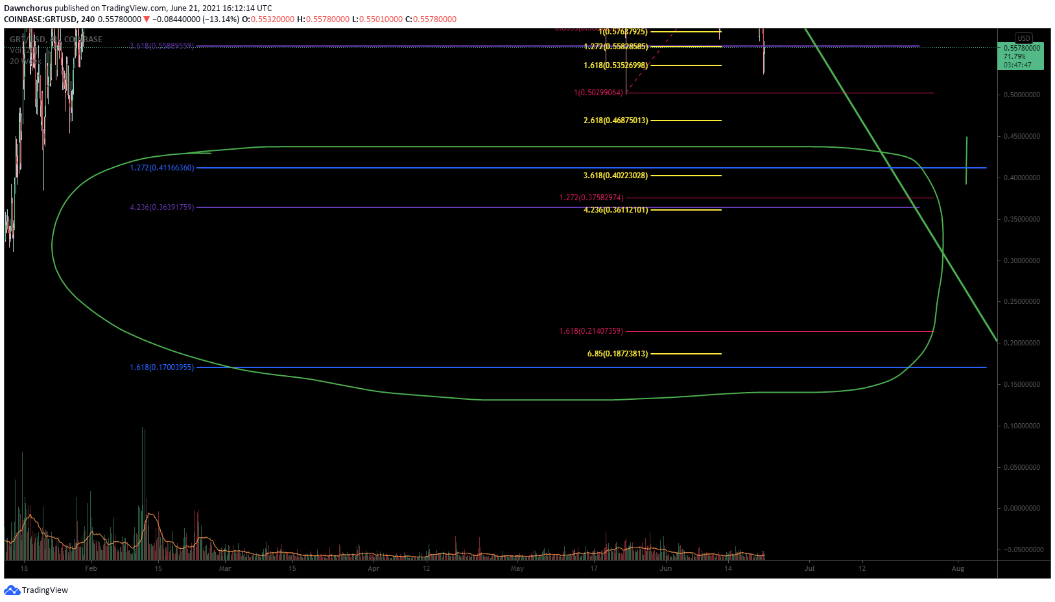The height and width of the screenshot is (602, 1055).
Task: Open the USD currency selector
Action: click(x=1023, y=38)
